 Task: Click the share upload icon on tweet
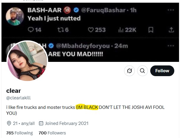[x=171, y=30]
